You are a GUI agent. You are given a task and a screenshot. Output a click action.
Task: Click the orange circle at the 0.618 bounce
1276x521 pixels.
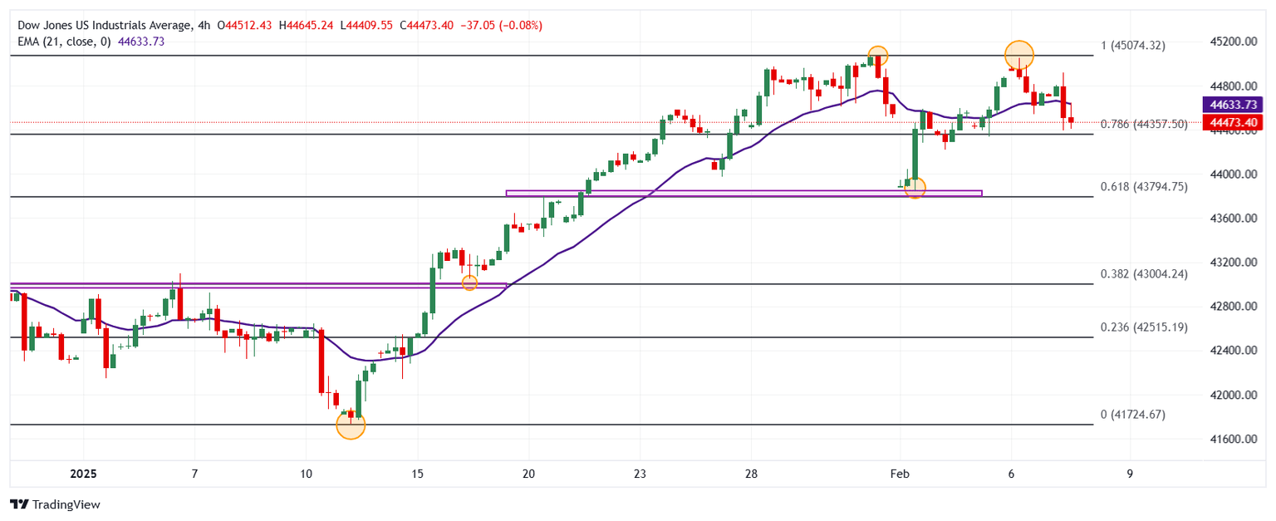[915, 189]
